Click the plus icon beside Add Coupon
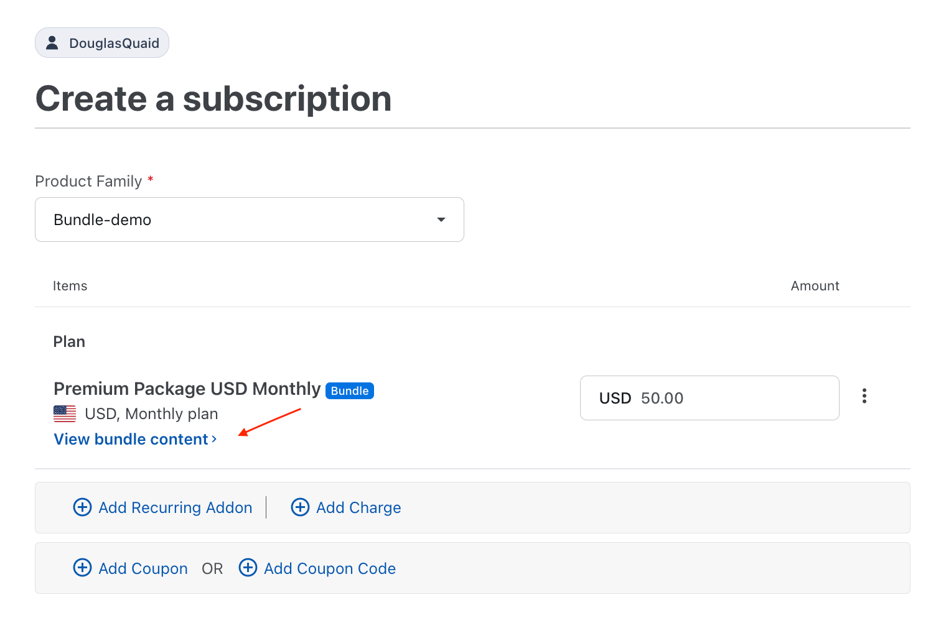Viewport: 946px width, 628px height. coord(82,567)
